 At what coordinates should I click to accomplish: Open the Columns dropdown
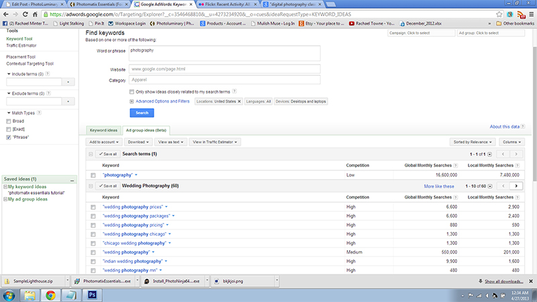pyautogui.click(x=511, y=142)
